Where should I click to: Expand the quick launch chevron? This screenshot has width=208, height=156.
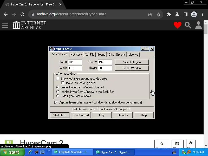(48, 151)
